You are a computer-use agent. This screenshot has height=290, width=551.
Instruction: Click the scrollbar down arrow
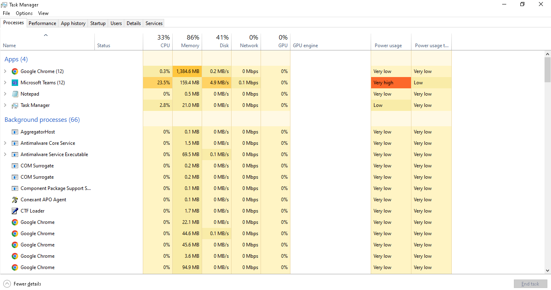547,271
